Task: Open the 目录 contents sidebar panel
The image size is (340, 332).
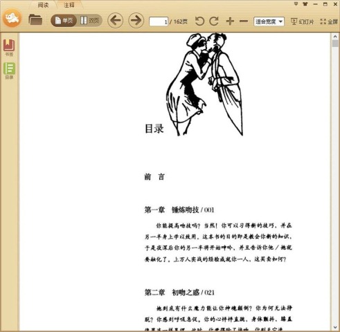Action: coord(9,71)
